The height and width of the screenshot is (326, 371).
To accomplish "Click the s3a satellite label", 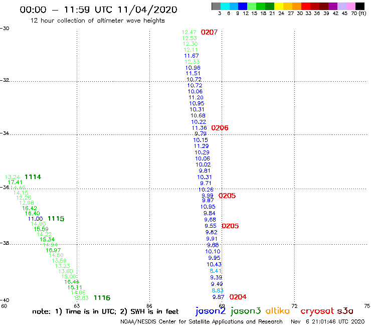I will tap(345, 311).
